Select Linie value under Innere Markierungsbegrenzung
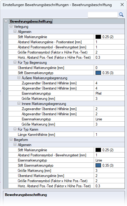Screen dimensions: 127x206 [x=109, y=119]
